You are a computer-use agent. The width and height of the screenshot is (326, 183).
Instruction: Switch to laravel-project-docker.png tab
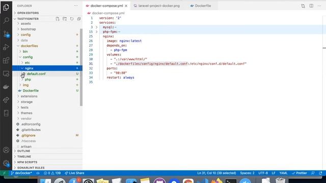tap(157, 6)
